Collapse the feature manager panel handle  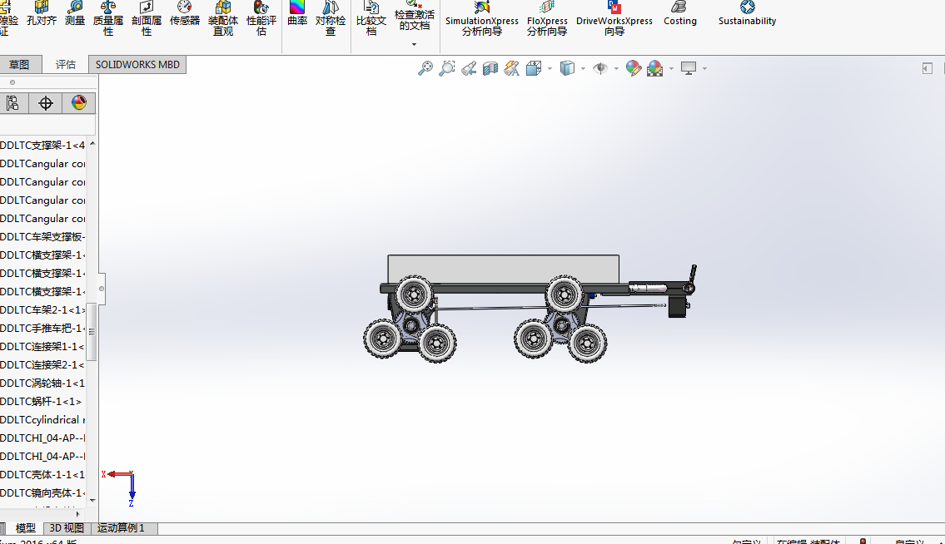tap(102, 289)
